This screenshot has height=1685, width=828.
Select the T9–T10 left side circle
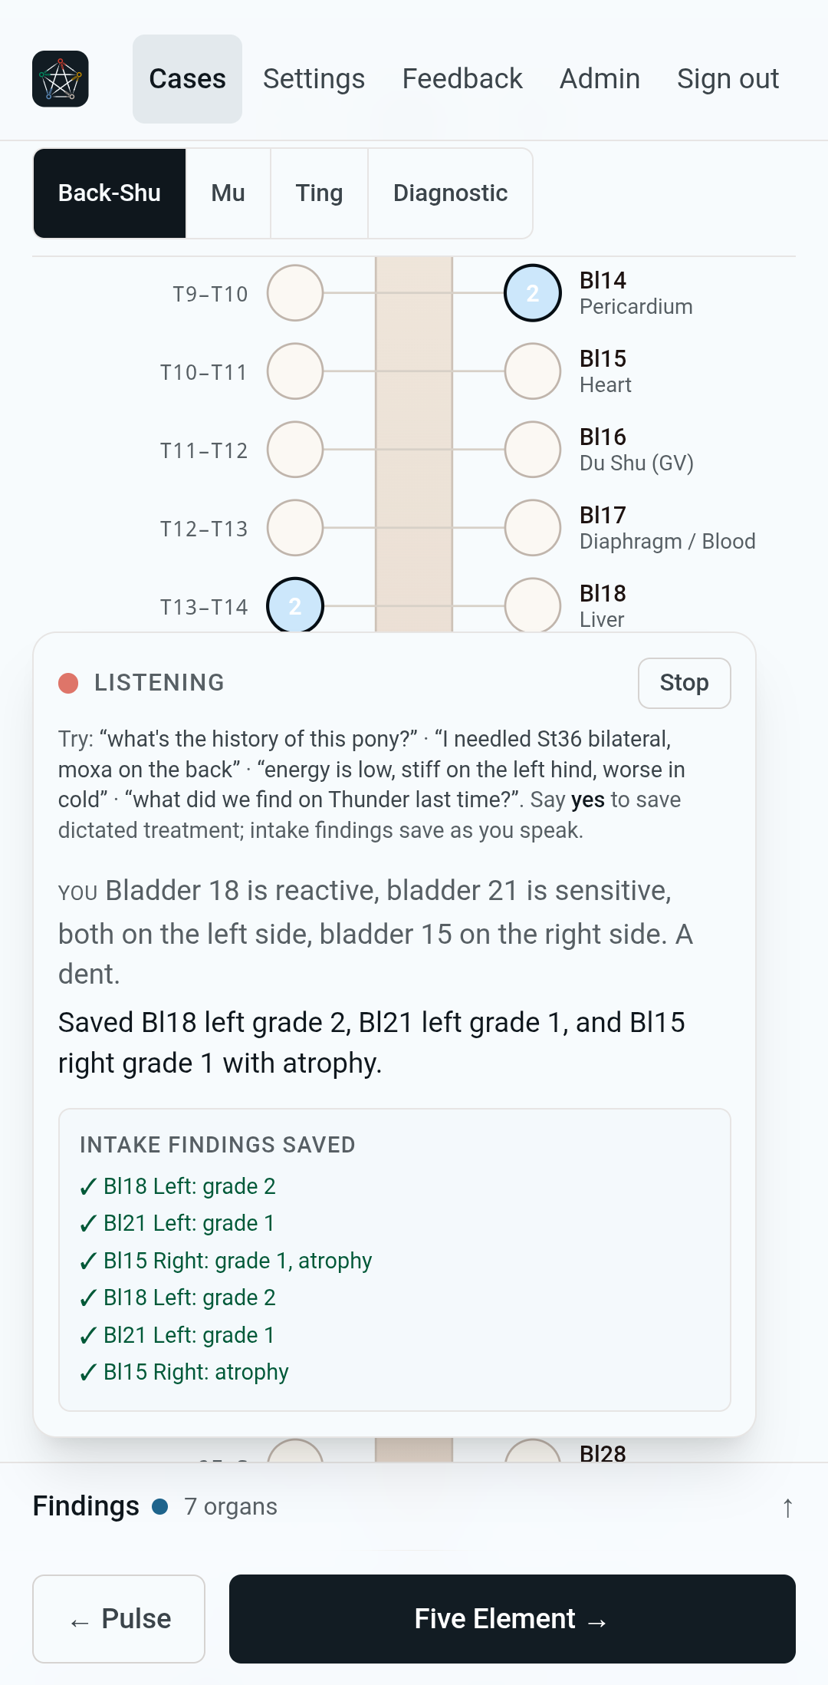point(295,293)
